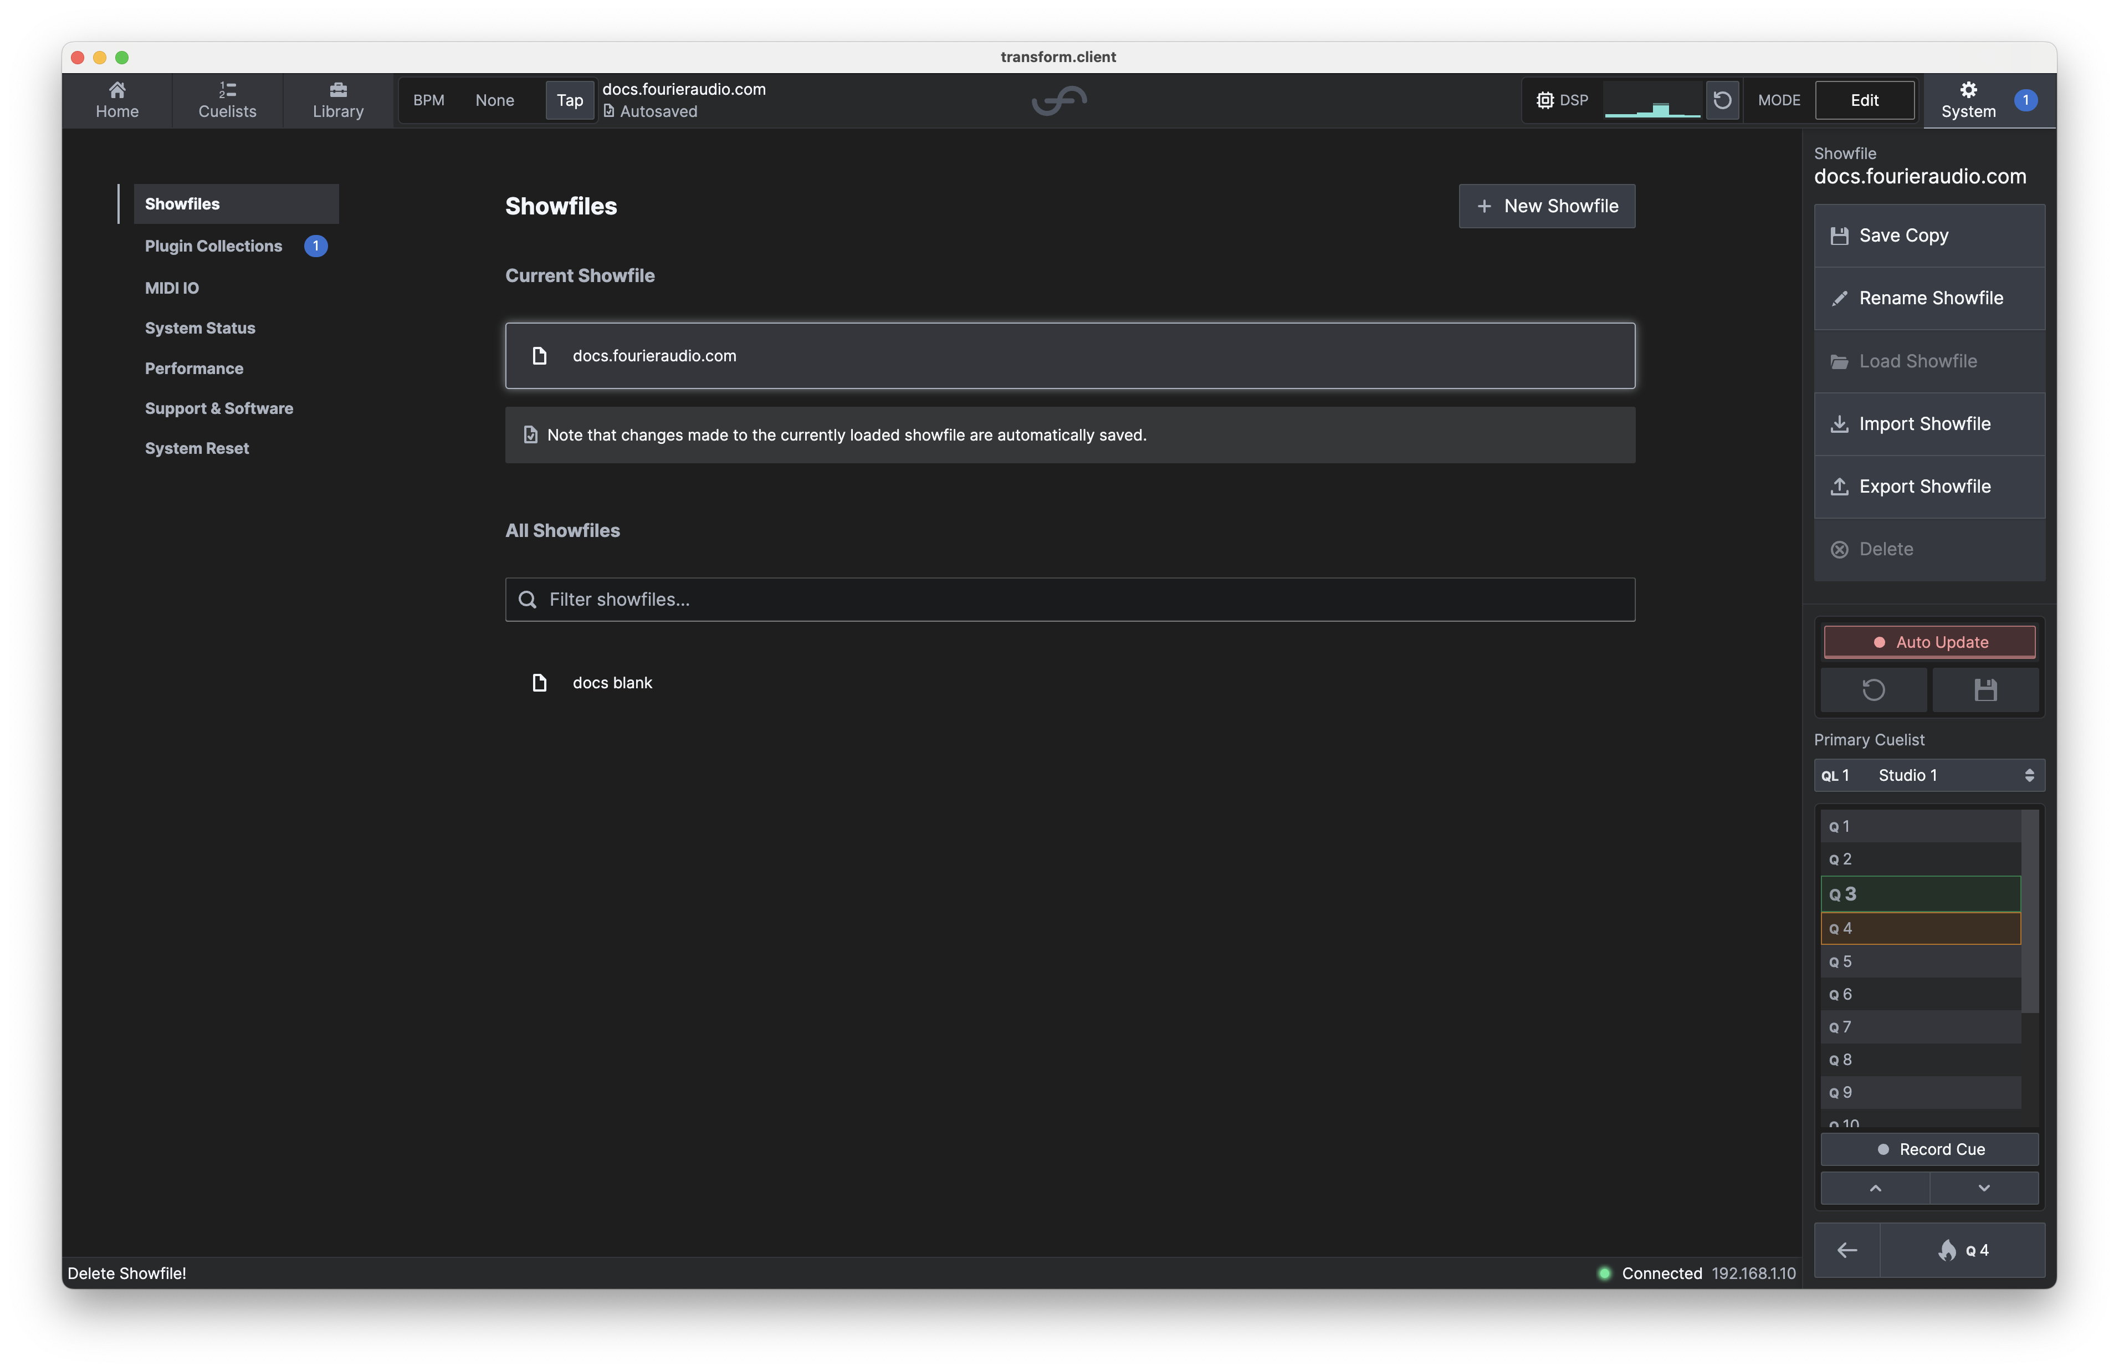Click Load Showfile

[x=1928, y=361]
